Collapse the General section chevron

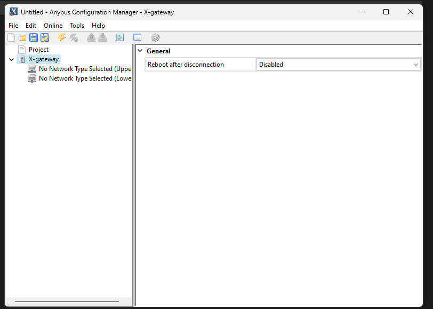click(140, 51)
